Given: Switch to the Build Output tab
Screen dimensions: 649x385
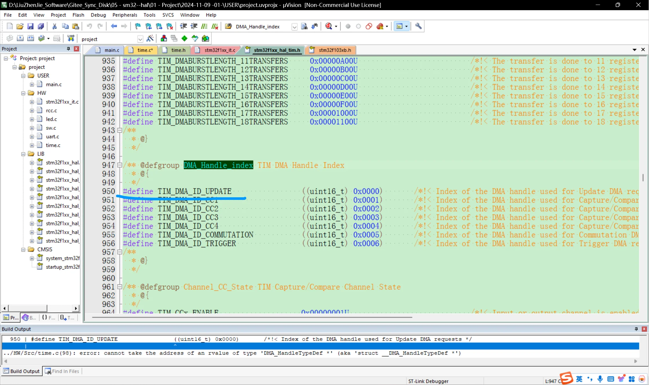Looking at the screenshot, I should (21, 371).
